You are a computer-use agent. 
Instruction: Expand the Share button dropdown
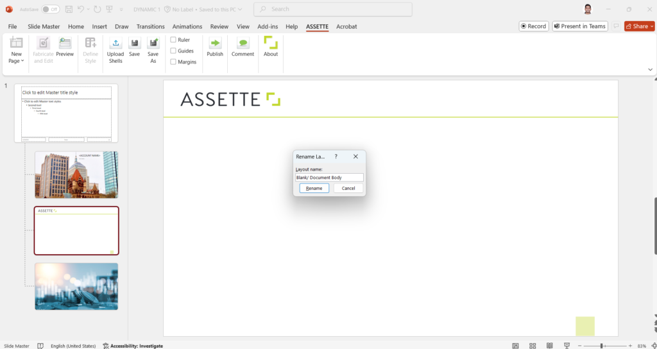click(x=652, y=26)
